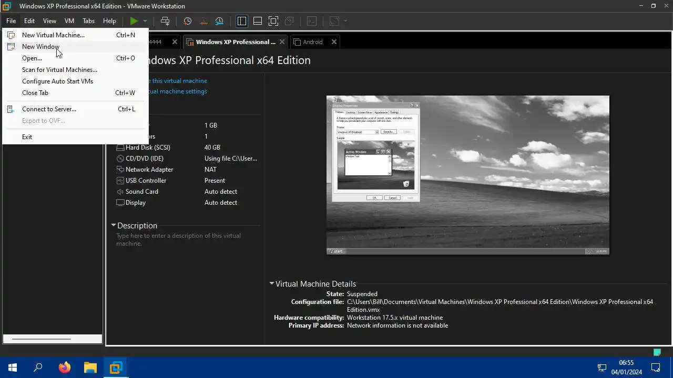This screenshot has height=378, width=673.
Task: Open the power options dropdown arrow beside play
Action: 145,21
